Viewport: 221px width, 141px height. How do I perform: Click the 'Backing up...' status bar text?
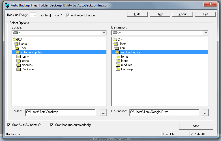tap(15, 134)
